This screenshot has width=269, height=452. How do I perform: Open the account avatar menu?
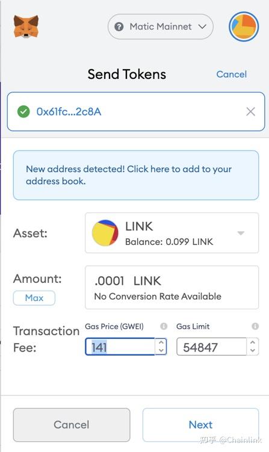(244, 26)
